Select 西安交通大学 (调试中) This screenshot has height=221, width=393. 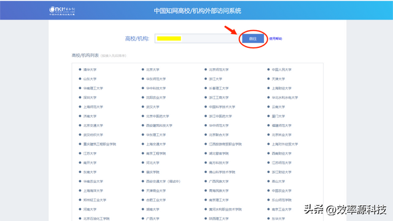163,182
